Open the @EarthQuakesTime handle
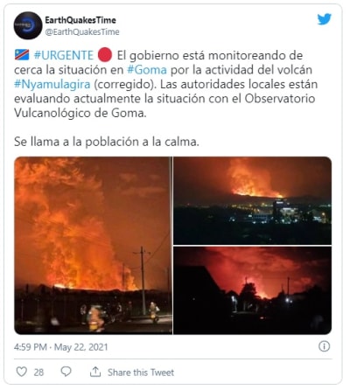 (x=82, y=31)
